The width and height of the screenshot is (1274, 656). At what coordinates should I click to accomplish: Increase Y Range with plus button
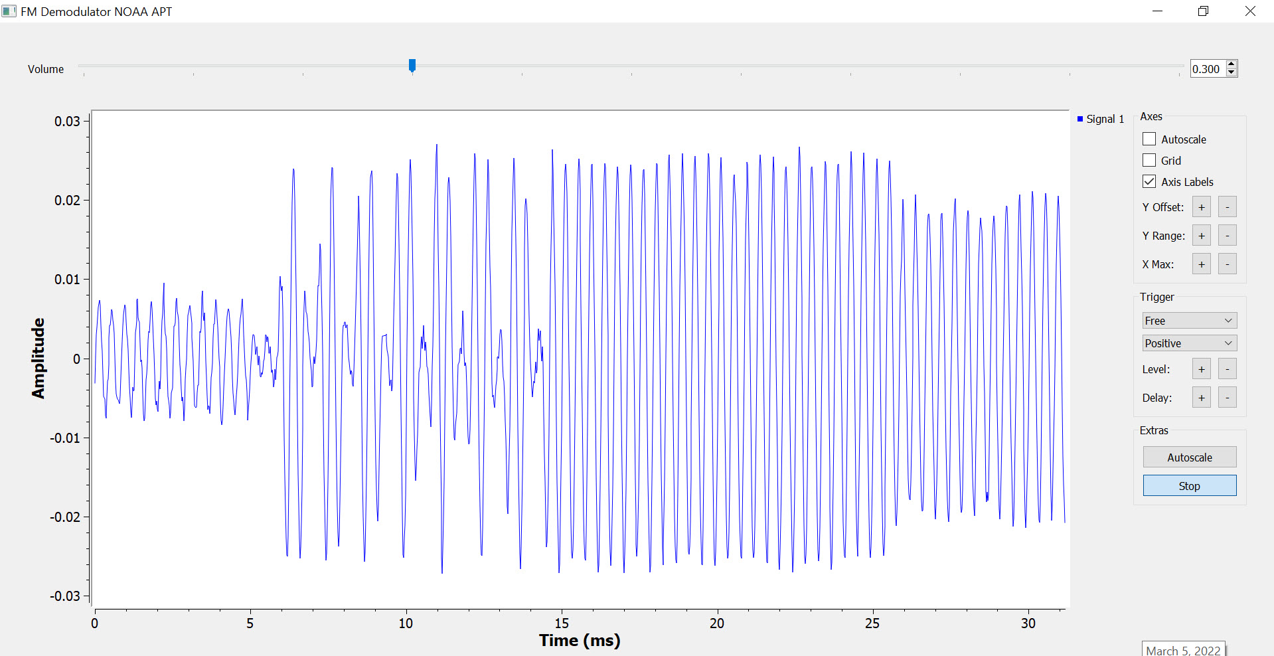[x=1201, y=236]
